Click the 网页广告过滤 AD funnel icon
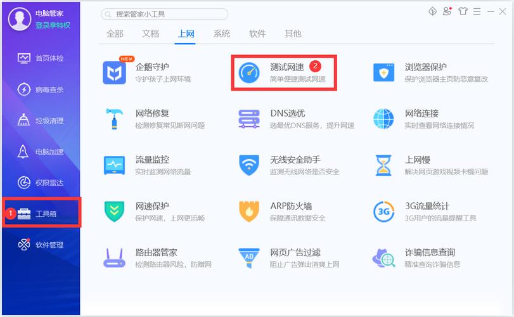 [x=249, y=258]
